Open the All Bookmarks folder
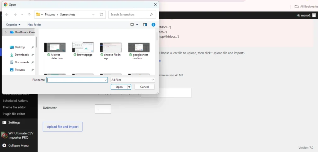Viewport: 318px width, 152px height. click(306, 7)
